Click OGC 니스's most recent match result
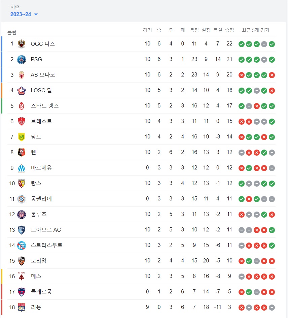The width and height of the screenshot is (288, 318). 272,44
